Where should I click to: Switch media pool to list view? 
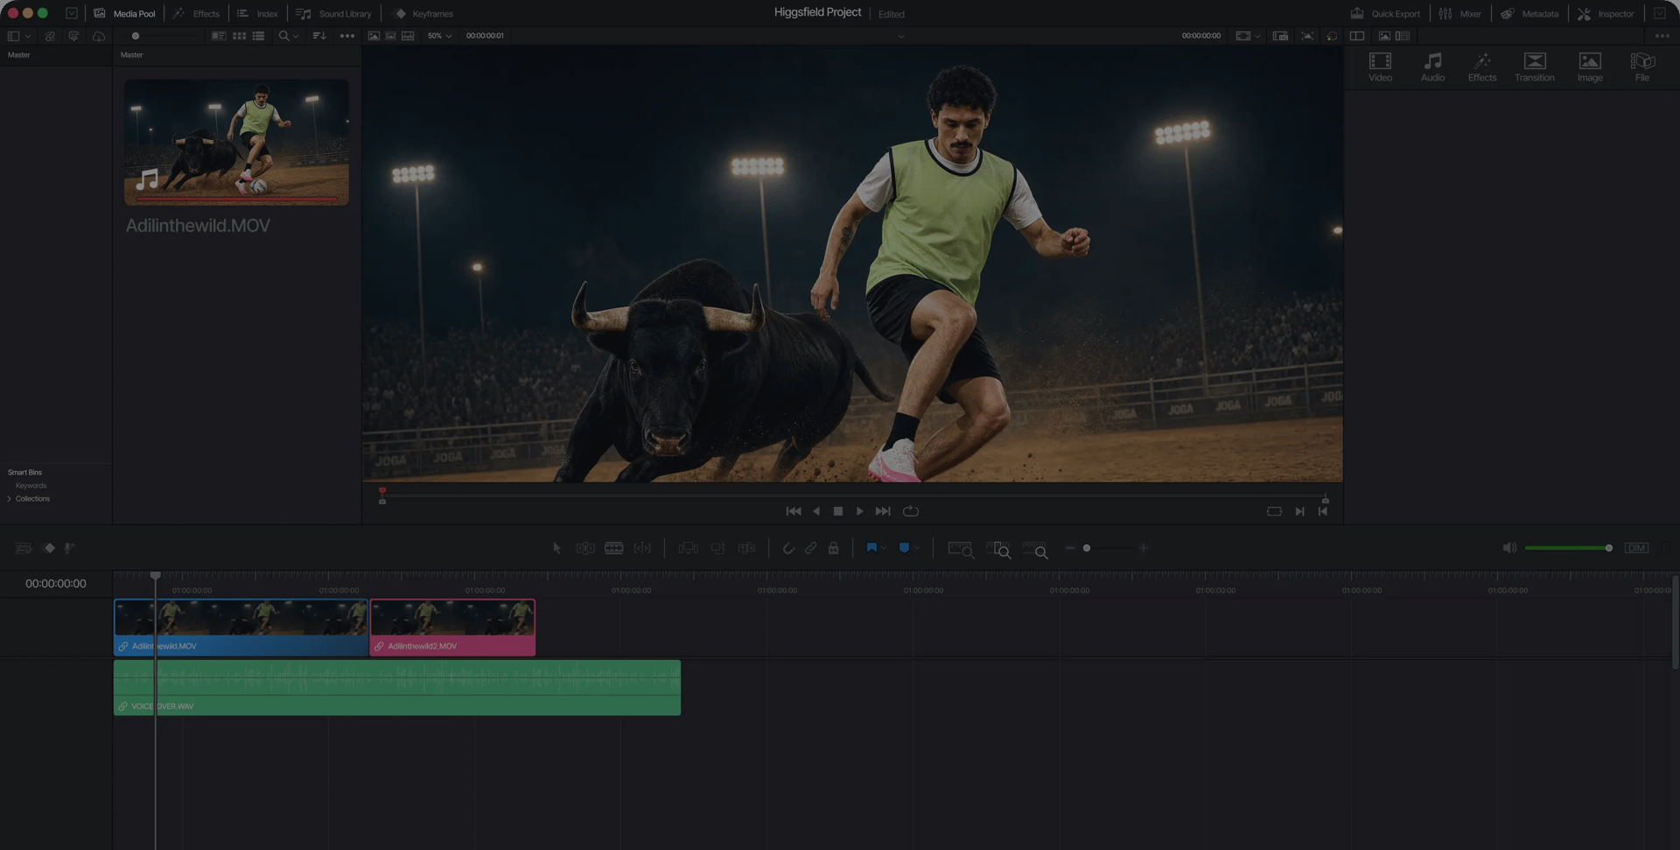(x=258, y=36)
